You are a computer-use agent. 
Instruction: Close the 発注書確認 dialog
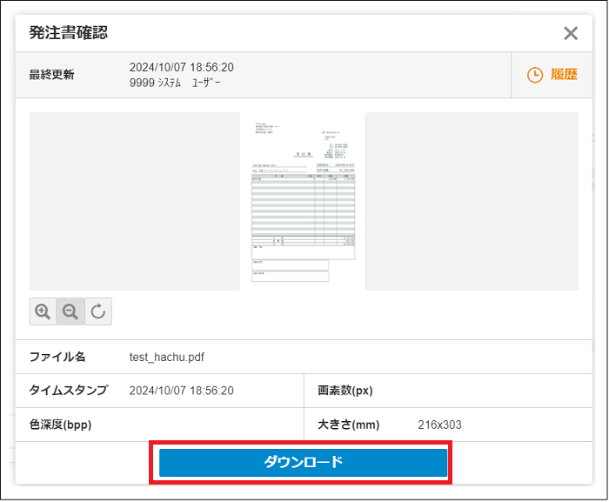(571, 34)
